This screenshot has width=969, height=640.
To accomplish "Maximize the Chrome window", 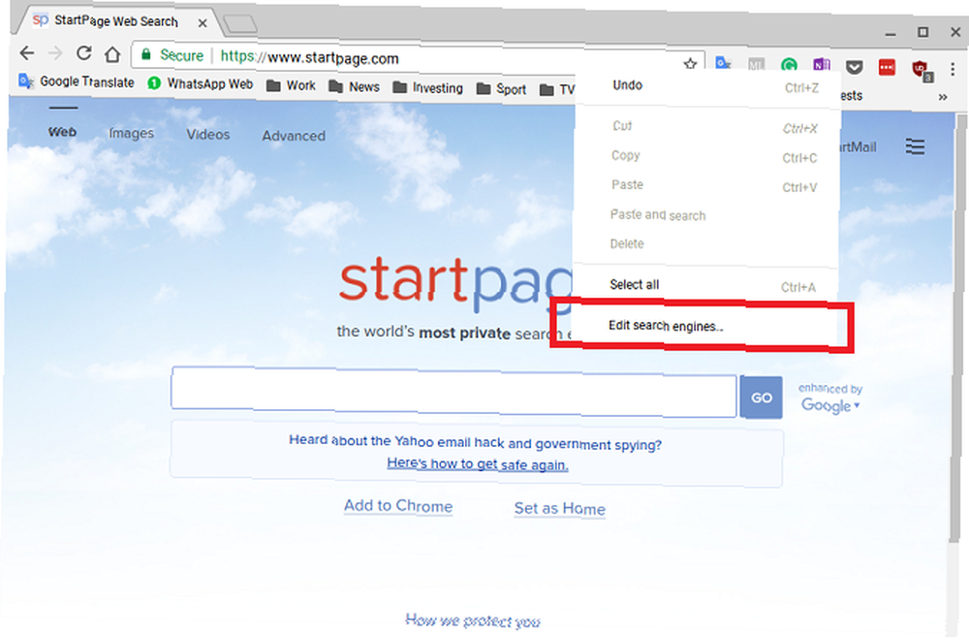I will (923, 32).
